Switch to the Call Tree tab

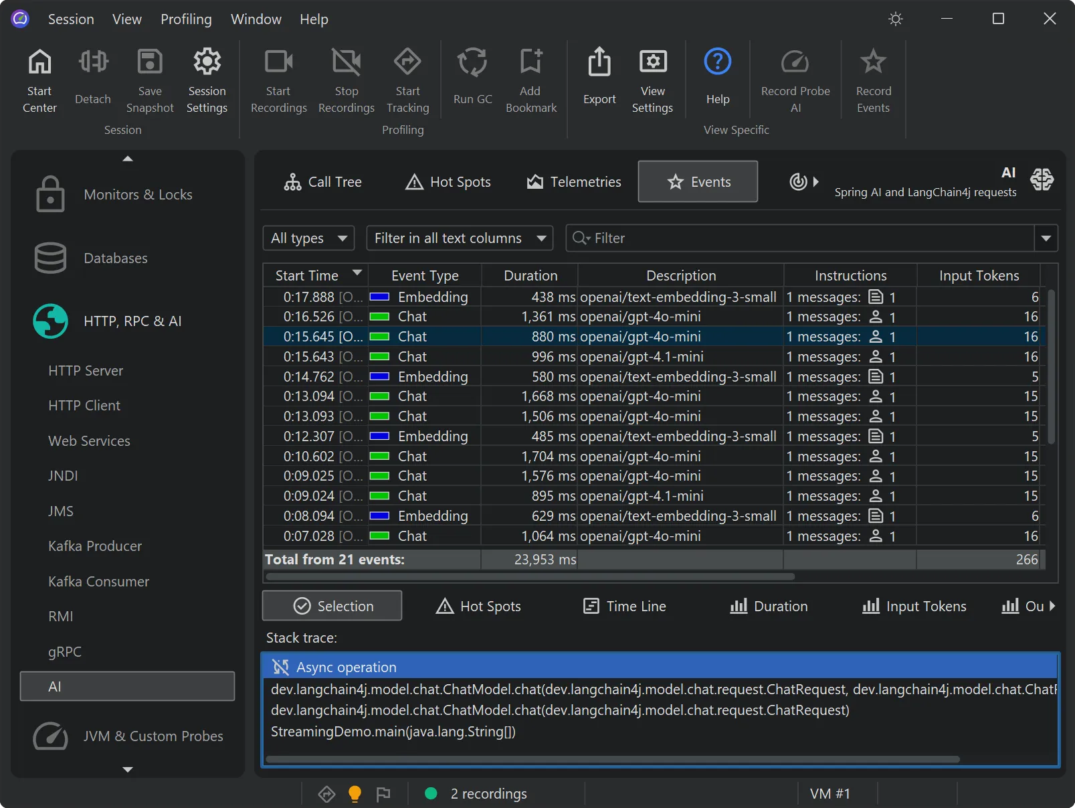pyautogui.click(x=322, y=181)
